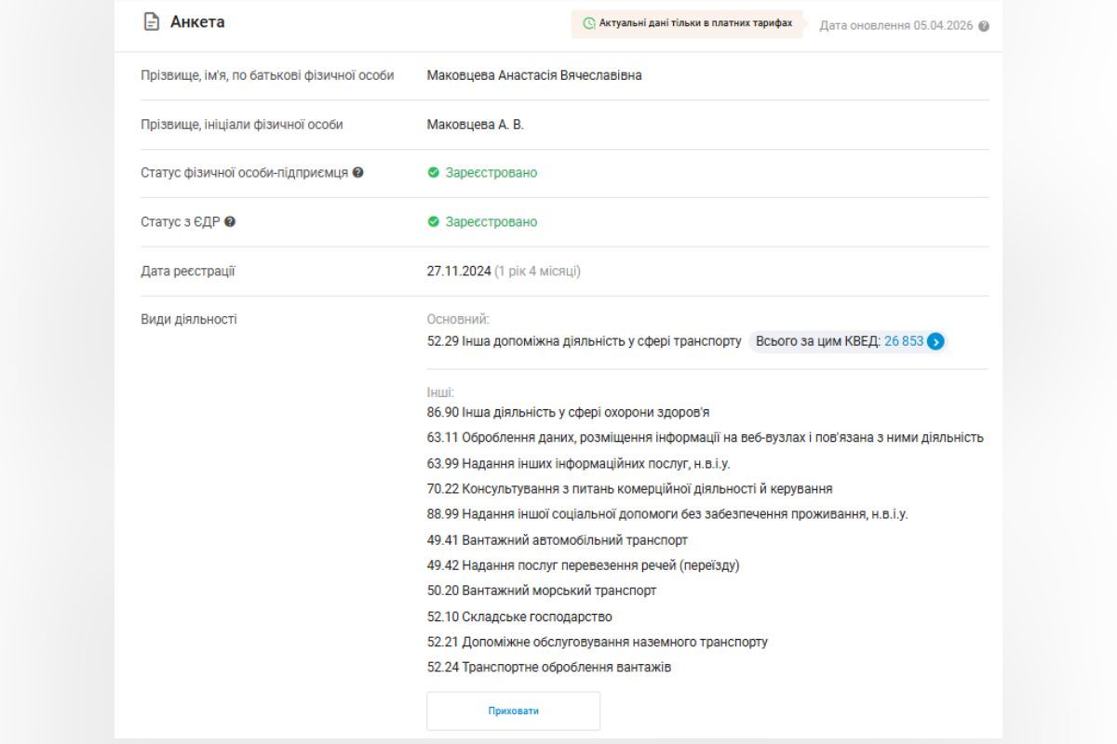Click activity 70.22 Консультування з питань комерційної діяльності
The width and height of the screenshot is (1117, 744).
coord(629,488)
